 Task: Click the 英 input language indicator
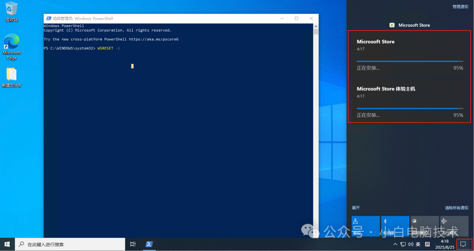(x=418, y=244)
